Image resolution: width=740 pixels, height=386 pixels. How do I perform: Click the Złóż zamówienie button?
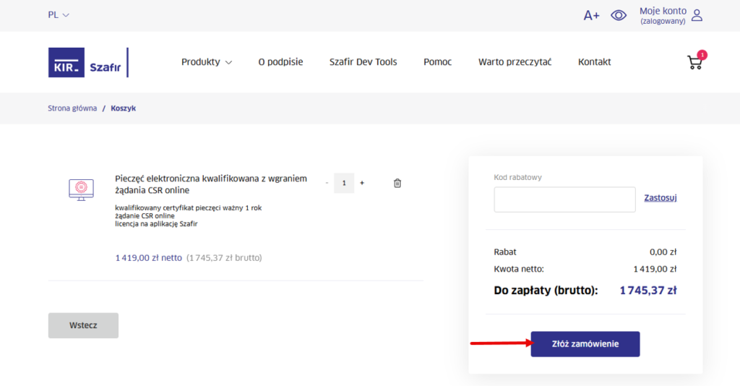tap(585, 344)
